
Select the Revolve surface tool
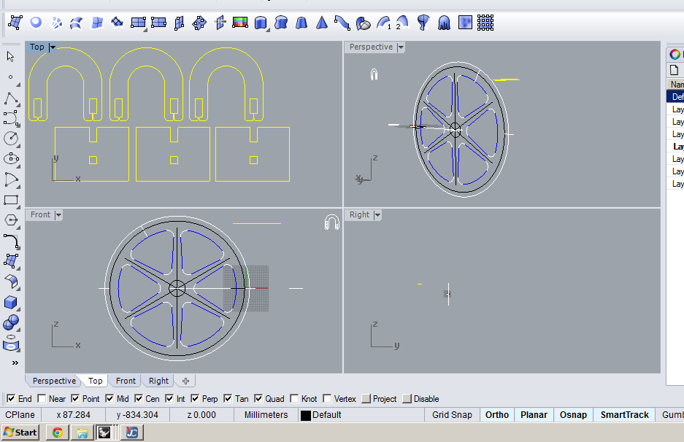[423, 23]
